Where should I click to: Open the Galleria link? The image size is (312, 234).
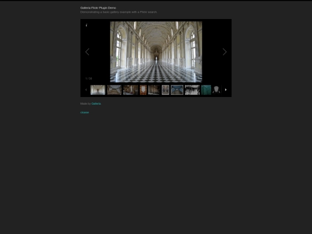pos(96,103)
